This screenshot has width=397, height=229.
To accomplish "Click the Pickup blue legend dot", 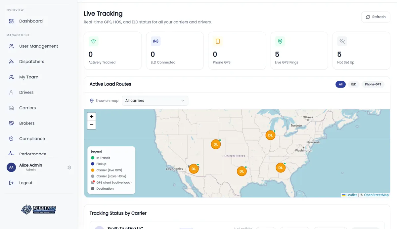I will (93, 164).
